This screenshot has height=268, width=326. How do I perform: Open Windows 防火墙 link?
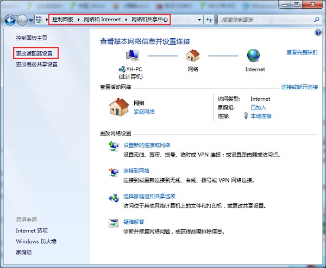coord(36,241)
